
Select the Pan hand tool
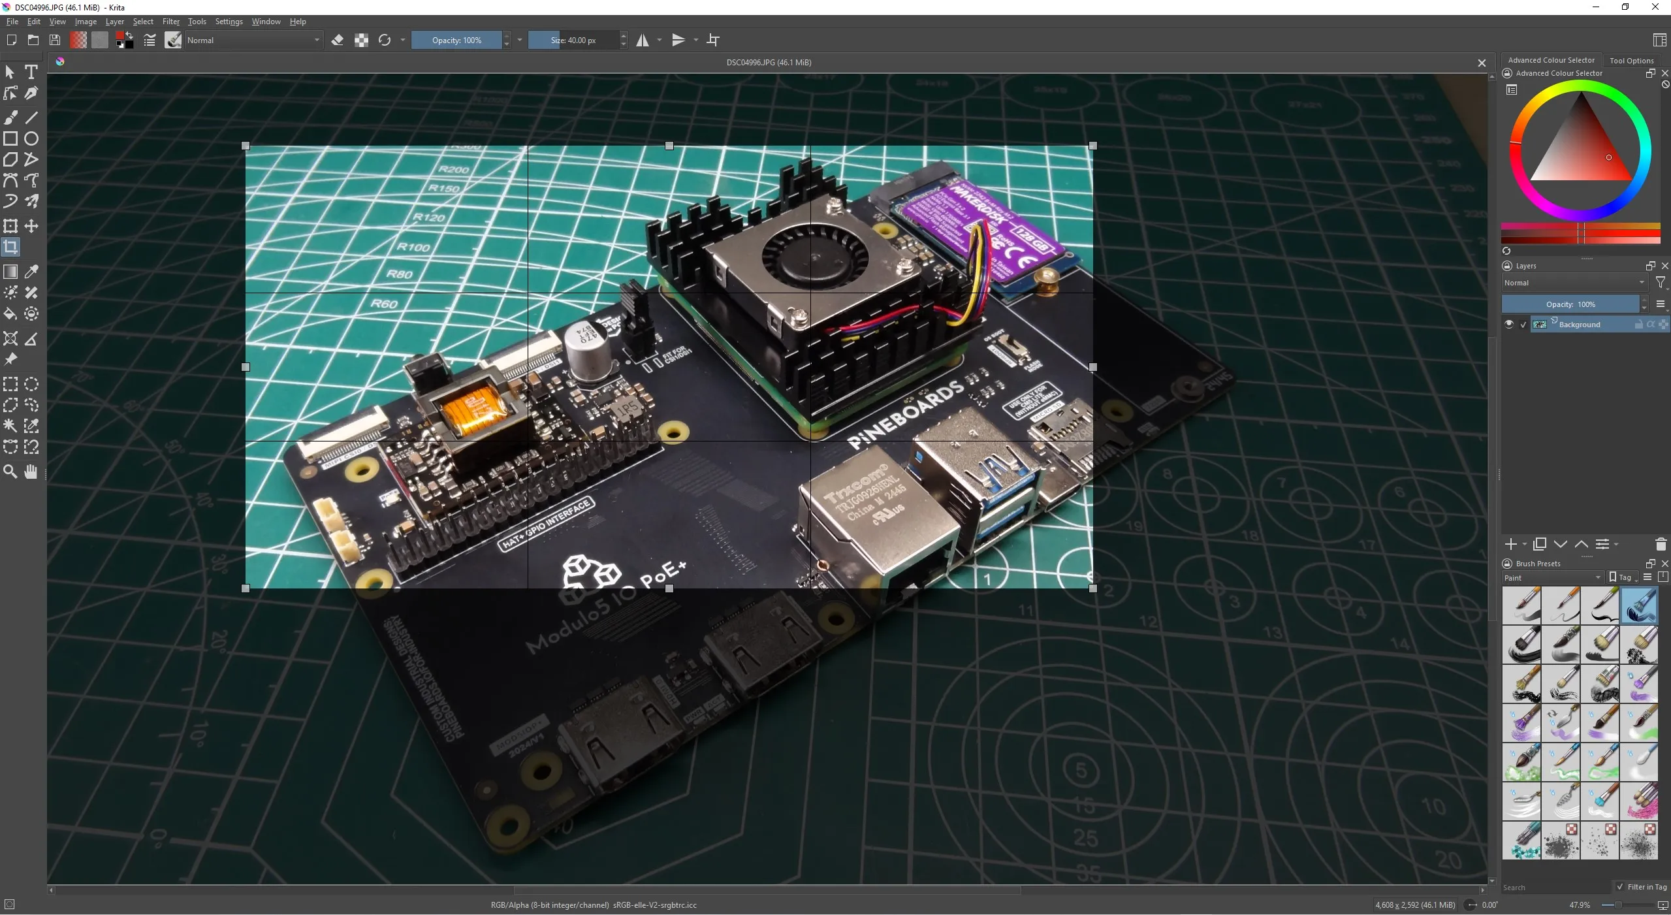pos(31,472)
